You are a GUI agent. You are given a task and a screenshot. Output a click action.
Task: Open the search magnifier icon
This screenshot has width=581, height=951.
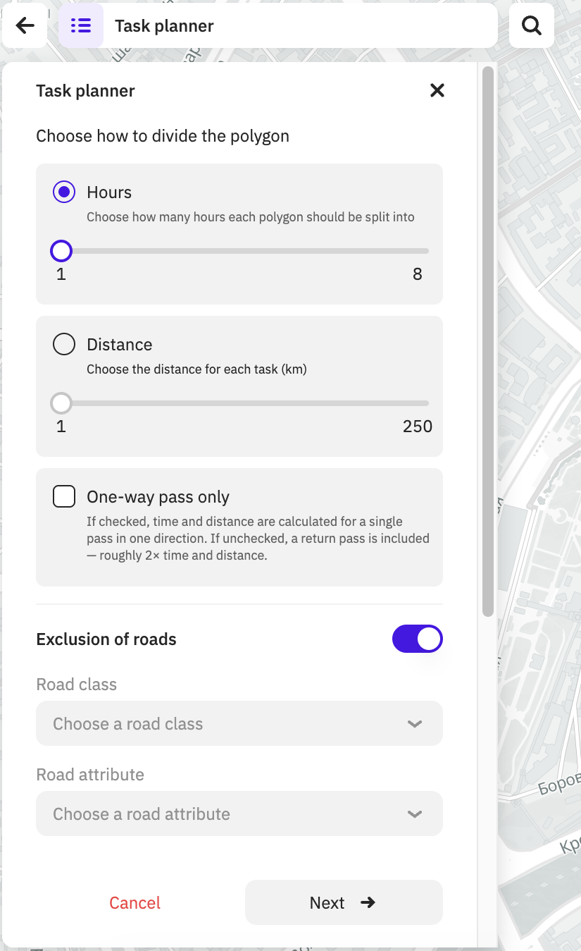click(532, 25)
